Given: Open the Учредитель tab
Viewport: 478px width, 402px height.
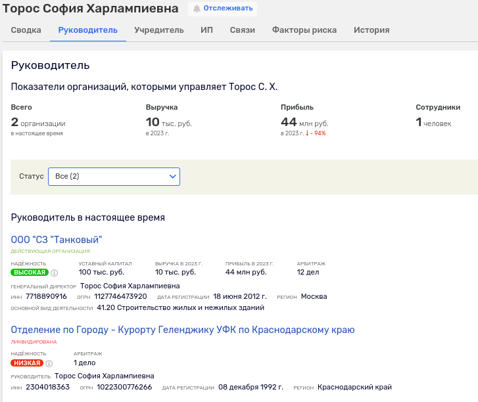Looking at the screenshot, I should [159, 30].
